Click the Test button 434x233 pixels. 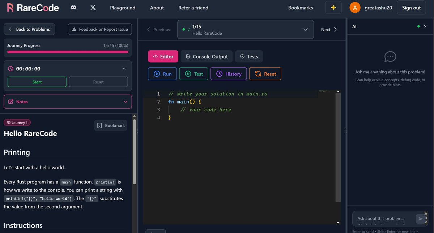194,74
